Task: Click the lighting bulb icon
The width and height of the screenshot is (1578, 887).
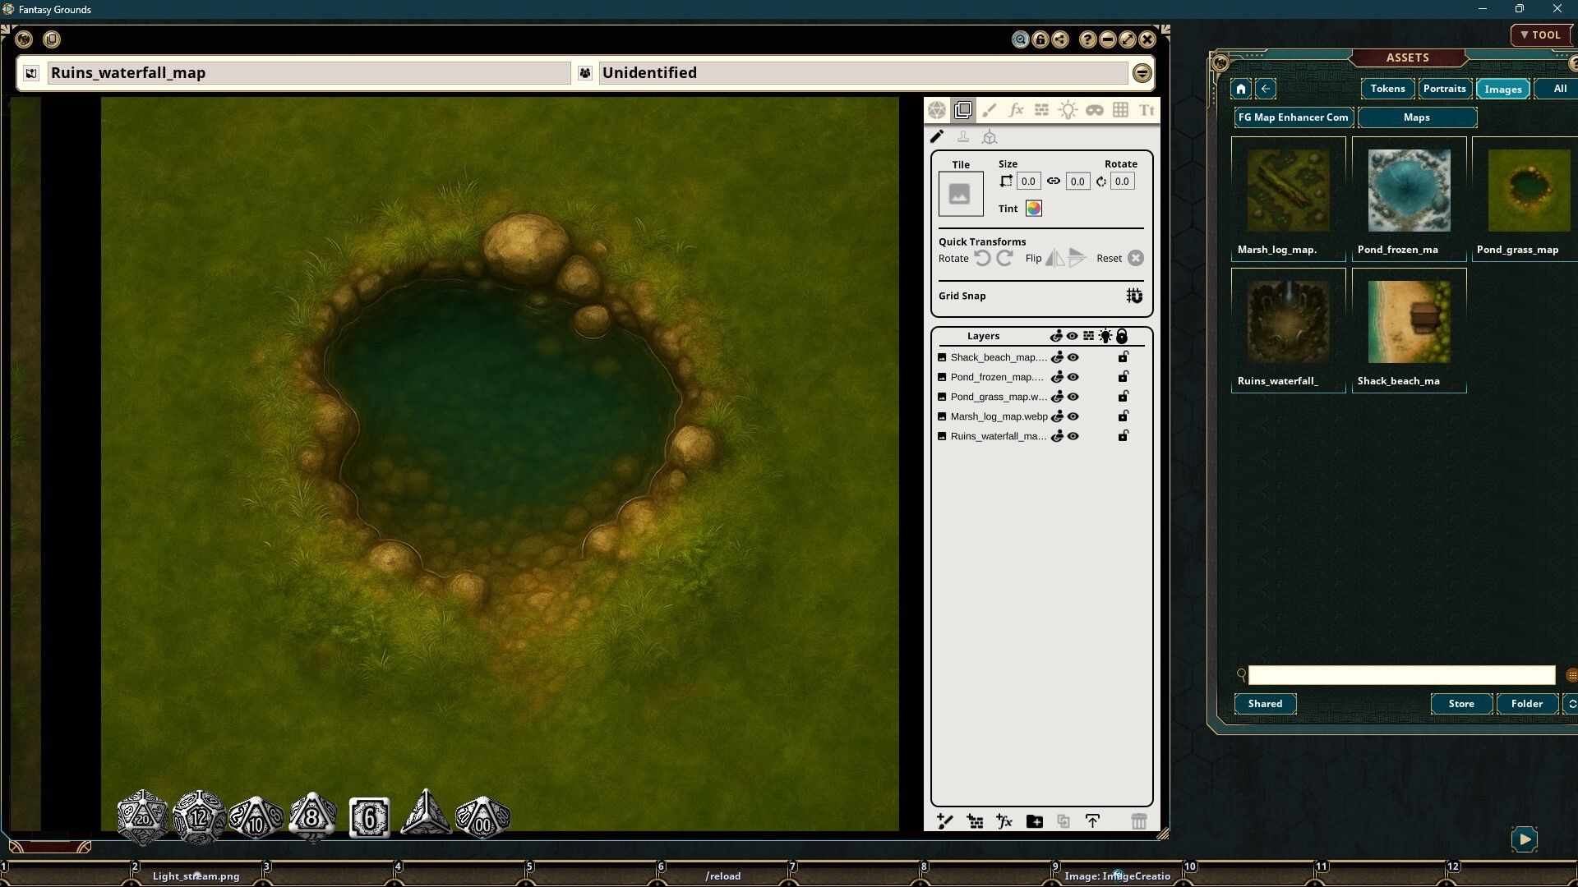Action: pyautogui.click(x=1068, y=109)
